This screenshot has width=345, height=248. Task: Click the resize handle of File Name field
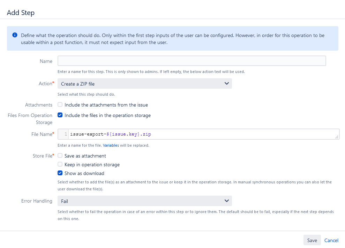337,137
